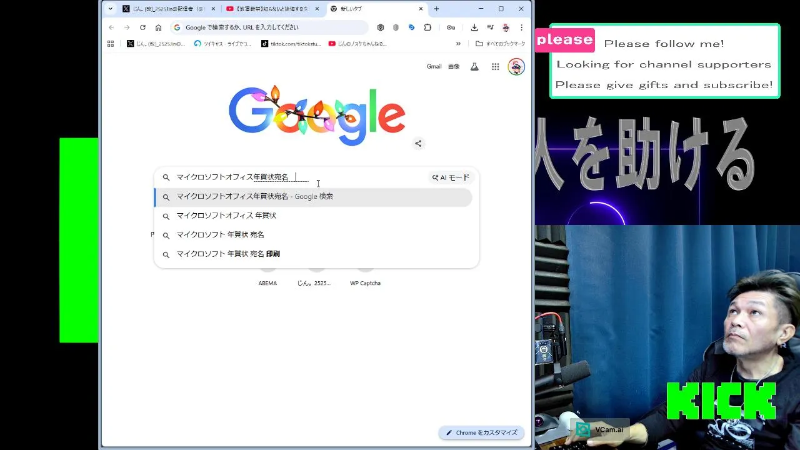Image resolution: width=800 pixels, height=450 pixels.
Task: Expand hidden bookmarks with double chevron
Action: [458, 44]
